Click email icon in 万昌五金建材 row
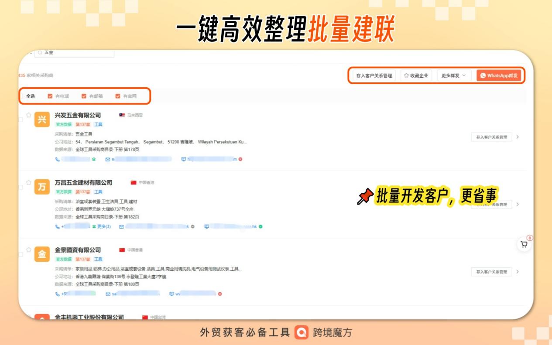 pos(121,227)
